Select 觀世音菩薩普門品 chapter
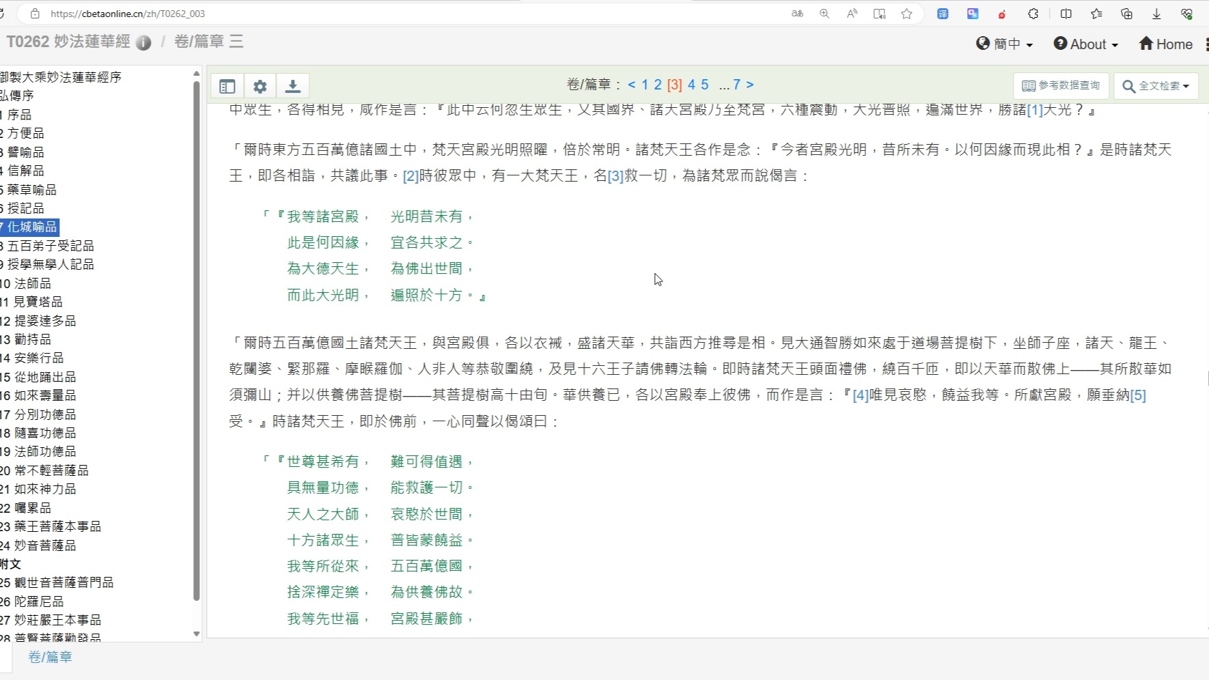 click(57, 582)
